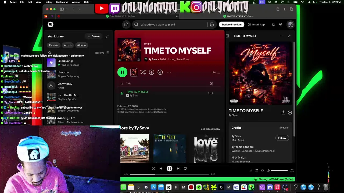The height and width of the screenshot is (193, 344).
Task: Open Apple Music from the Dock
Action: (x=277, y=187)
